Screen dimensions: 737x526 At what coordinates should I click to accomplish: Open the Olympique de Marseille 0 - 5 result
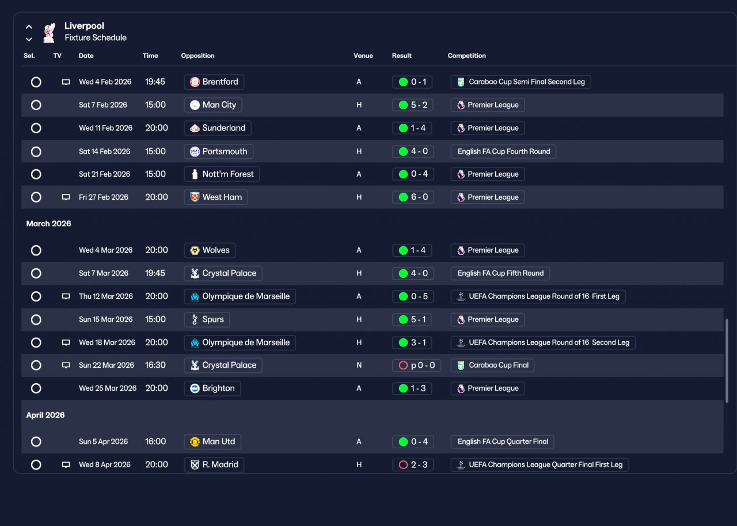click(x=413, y=296)
